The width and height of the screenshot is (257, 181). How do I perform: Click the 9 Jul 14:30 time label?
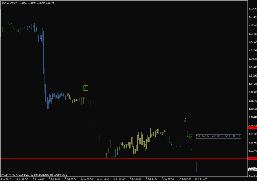click(152, 179)
